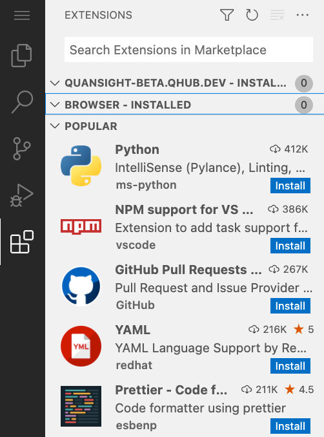Click the npm extension logo
Image resolution: width=324 pixels, height=437 pixels.
(81, 227)
